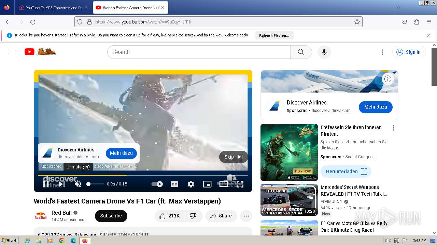Open F1 Car vs MotoGP Bike video title
The image size is (437, 245).
tap(354, 227)
